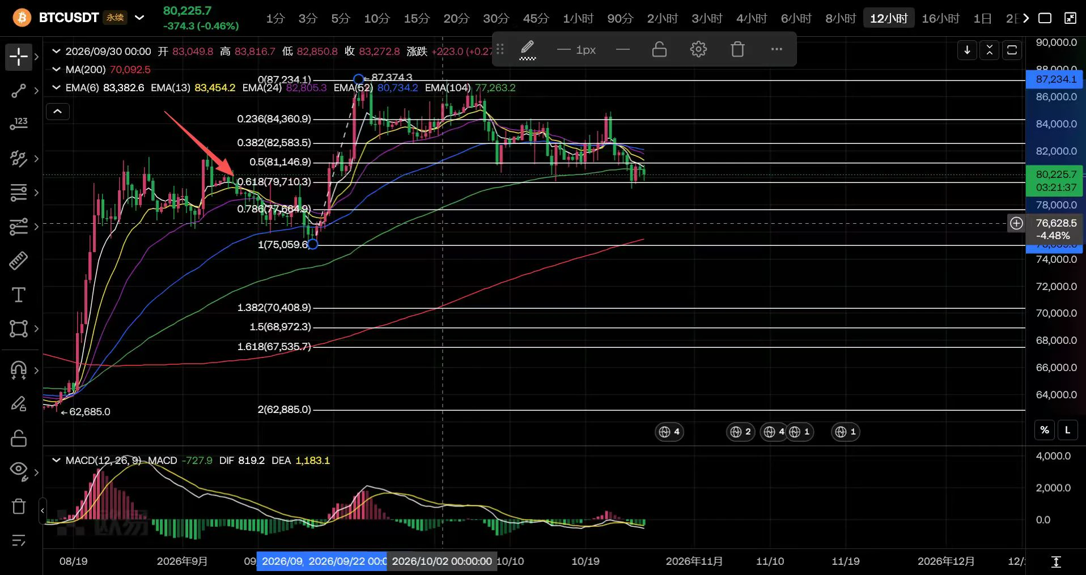Show more timeframes with right arrow
The width and height of the screenshot is (1086, 575).
[x=1025, y=18]
